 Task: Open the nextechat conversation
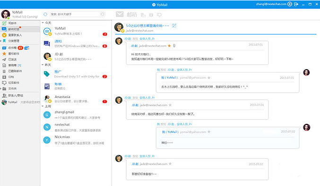click(76, 127)
